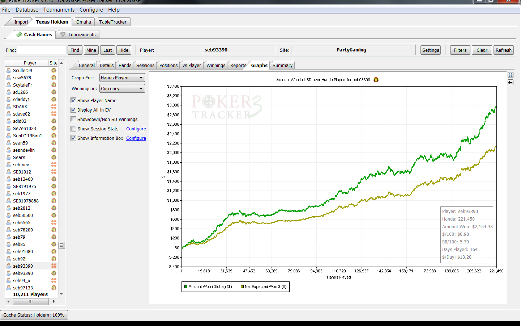Click Amount Won green legend swatch

186,287
